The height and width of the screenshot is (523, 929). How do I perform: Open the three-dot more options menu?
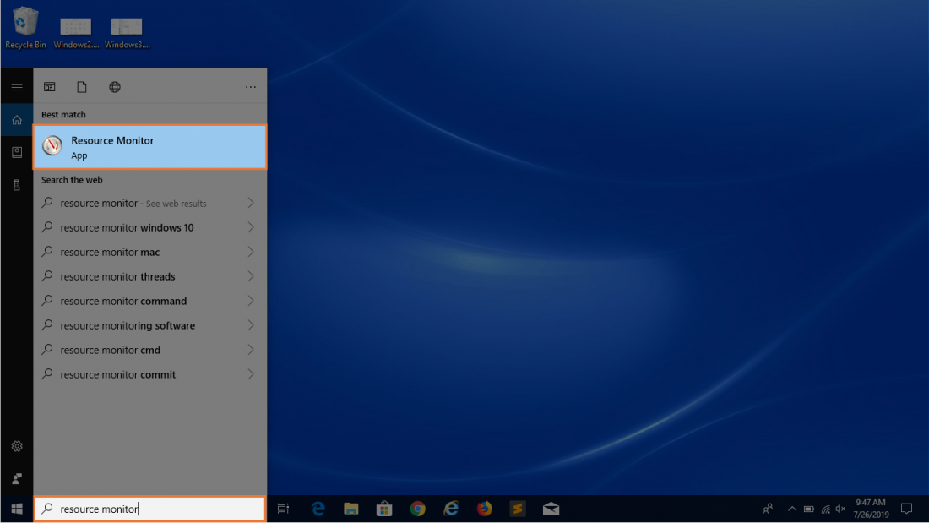(x=250, y=87)
